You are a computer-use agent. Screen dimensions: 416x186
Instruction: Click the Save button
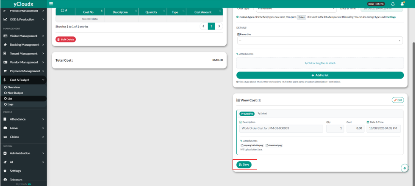tap(244, 164)
